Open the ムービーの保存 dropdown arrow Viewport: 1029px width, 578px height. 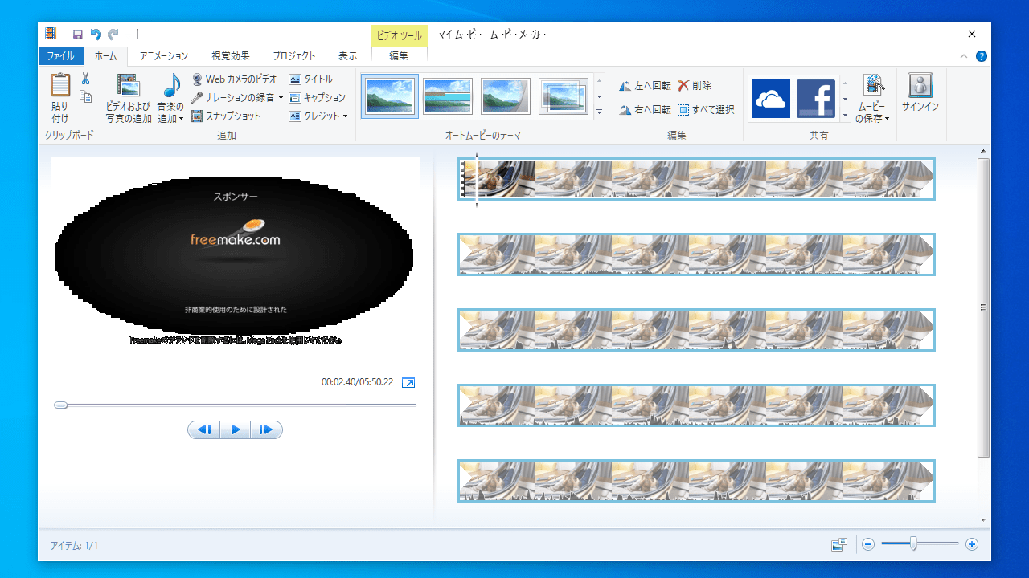click(887, 119)
